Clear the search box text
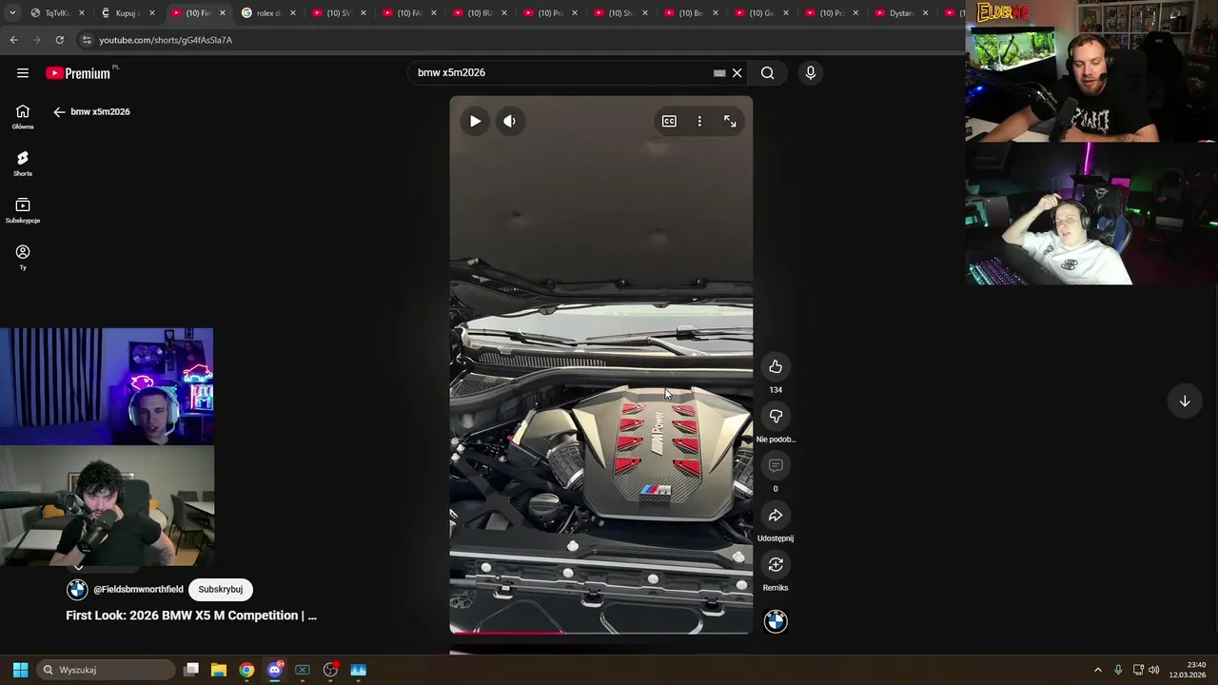Viewport: 1218px width, 685px height. (737, 72)
